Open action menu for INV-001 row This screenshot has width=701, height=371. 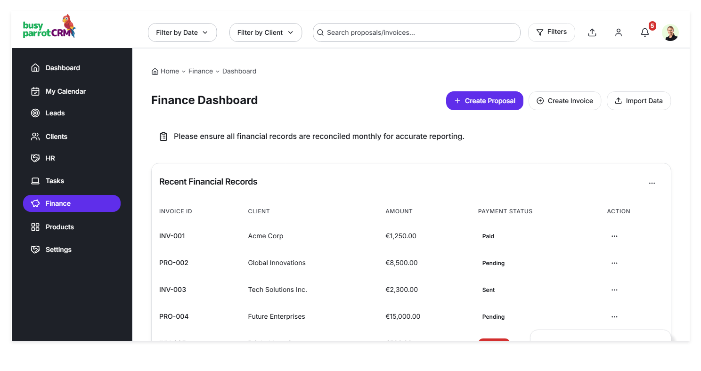point(614,236)
